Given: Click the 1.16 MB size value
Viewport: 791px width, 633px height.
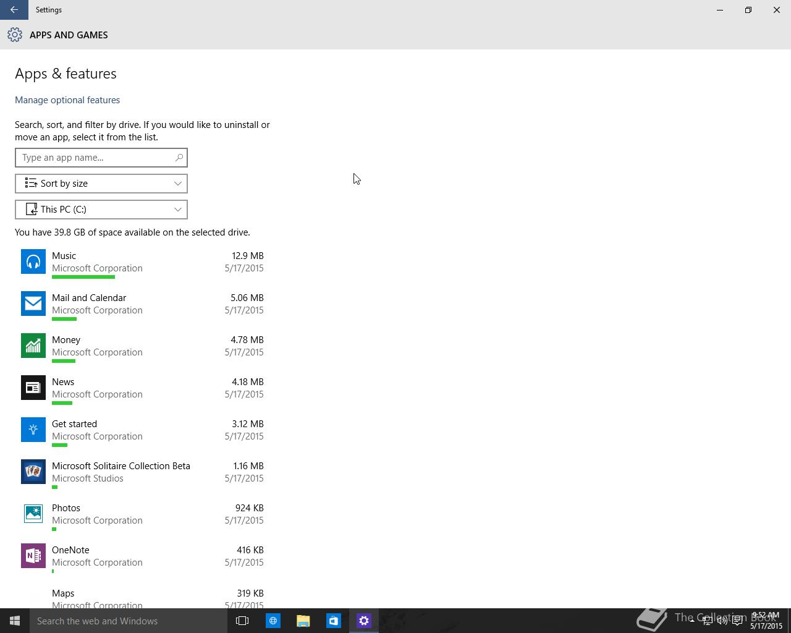Looking at the screenshot, I should (248, 466).
